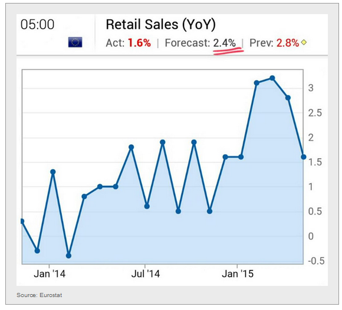Click the 05:00 release time
This screenshot has width=342, height=310.
click(x=37, y=24)
